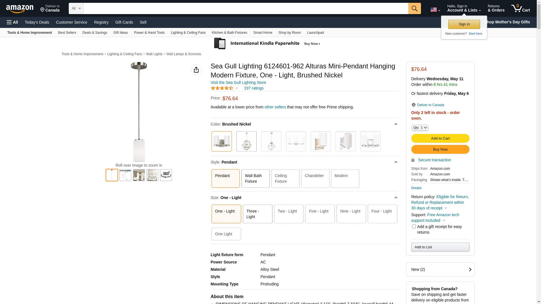Open the 360 degree view thumbnail
Screen dimensions: 541x304
point(166,175)
